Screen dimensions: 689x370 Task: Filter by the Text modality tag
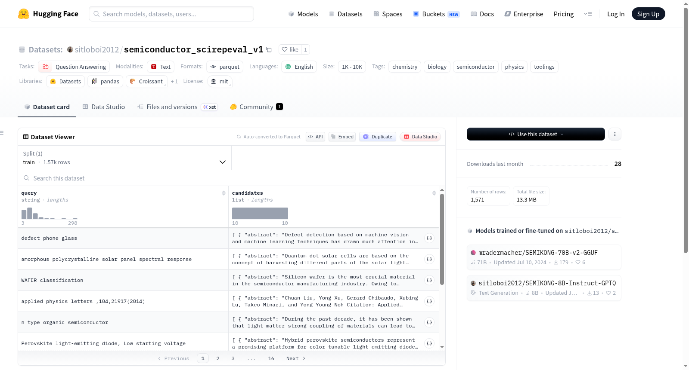pyautogui.click(x=161, y=67)
